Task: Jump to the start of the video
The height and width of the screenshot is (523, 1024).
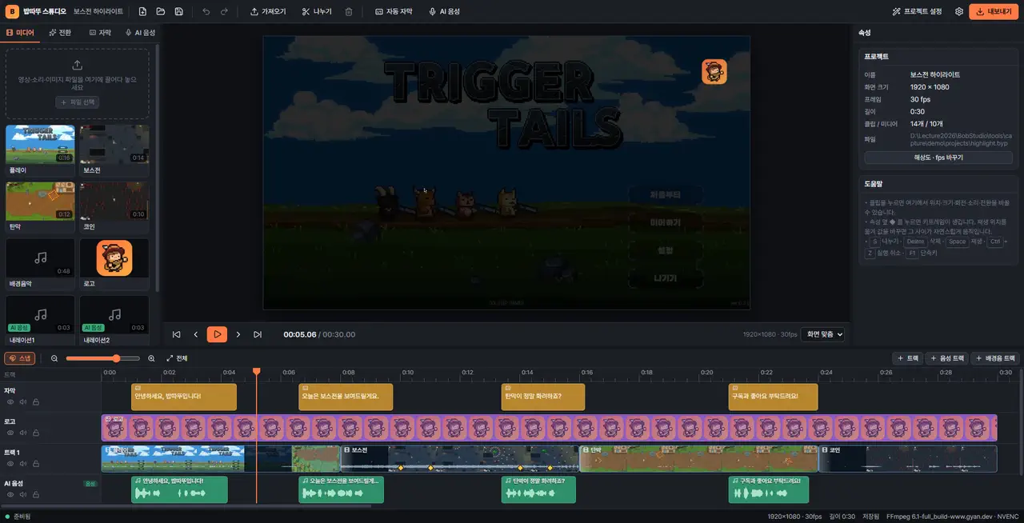Action: [176, 334]
